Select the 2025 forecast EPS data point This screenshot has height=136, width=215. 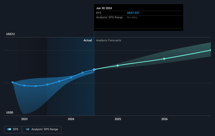118,66
